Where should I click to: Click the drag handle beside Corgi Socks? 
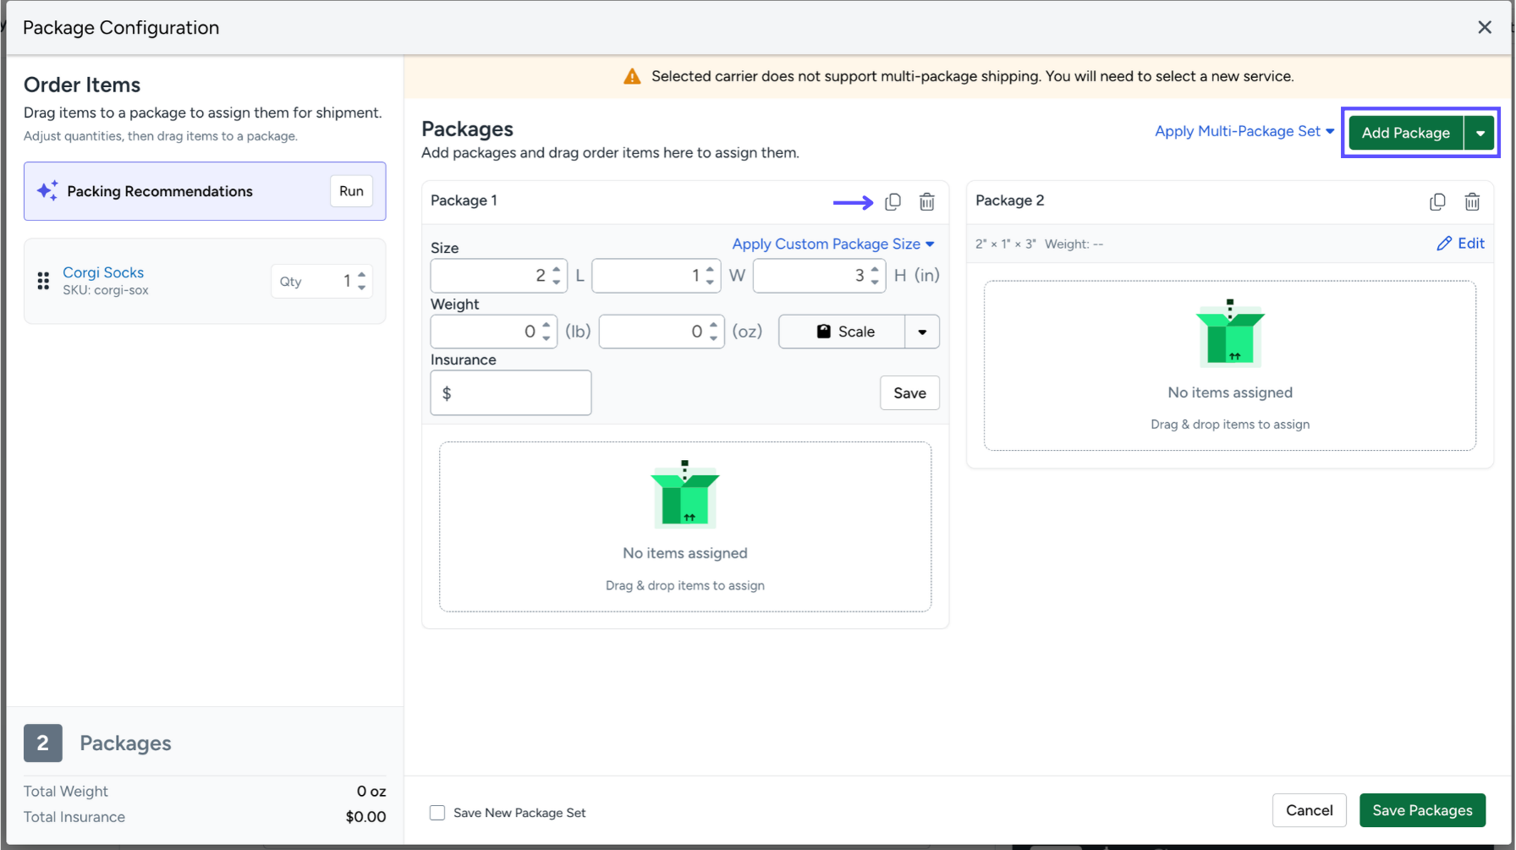click(43, 281)
